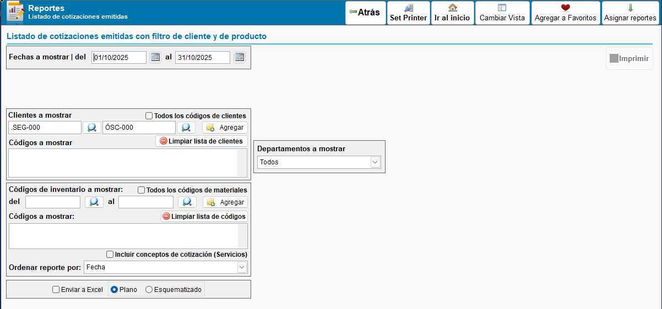Open calendar picker for start date
The width and height of the screenshot is (662, 309).
(x=155, y=57)
